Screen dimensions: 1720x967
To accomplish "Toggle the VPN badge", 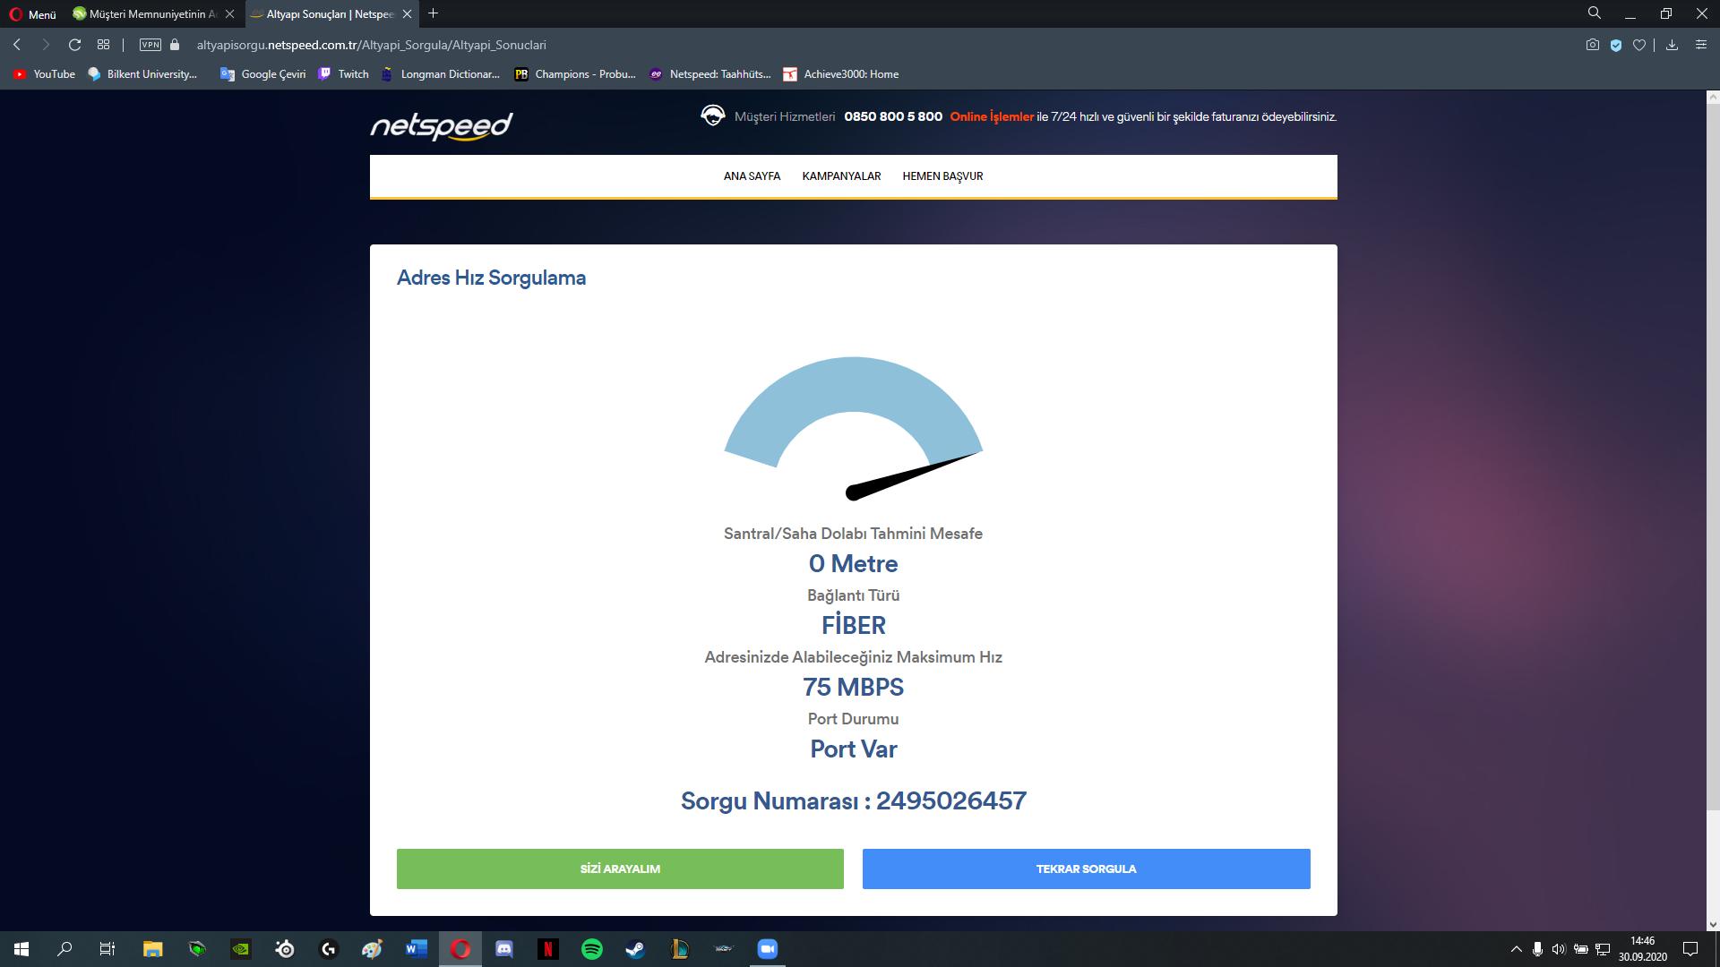I will click(x=150, y=45).
